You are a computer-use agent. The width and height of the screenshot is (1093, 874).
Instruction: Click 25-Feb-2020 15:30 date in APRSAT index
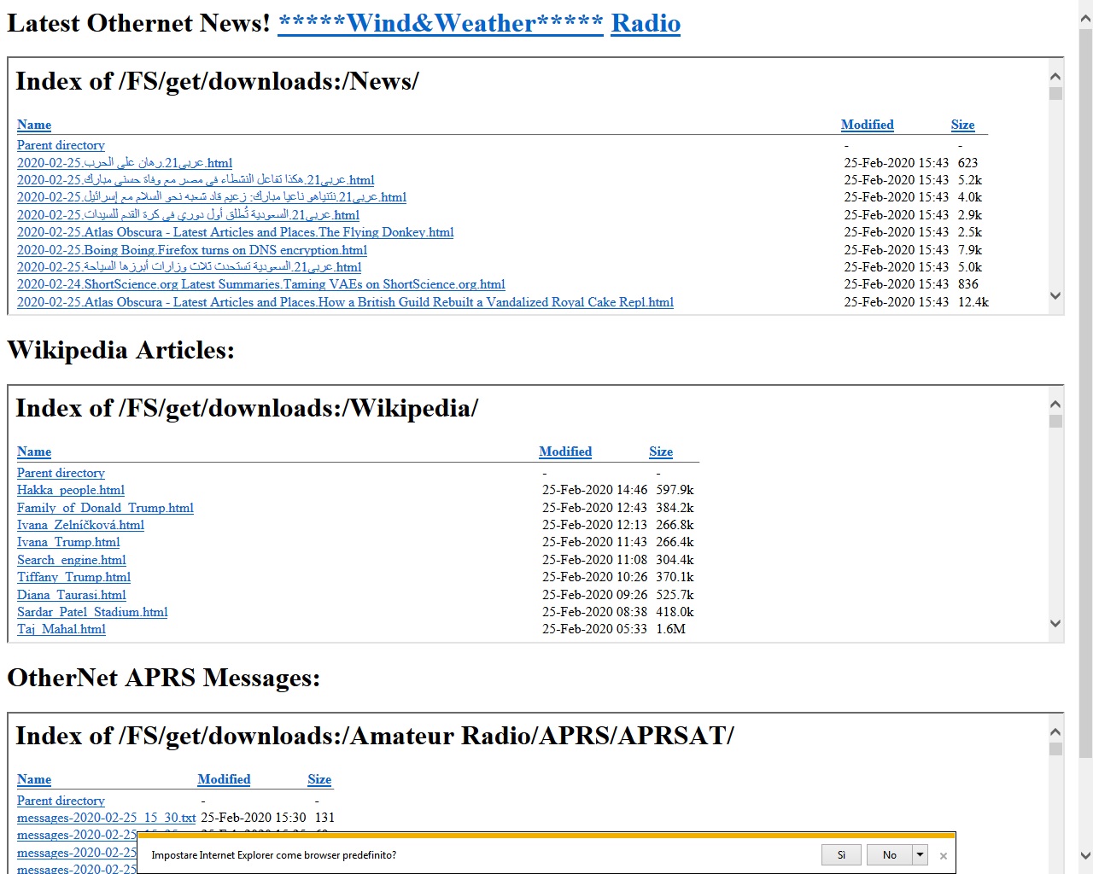[x=253, y=818]
